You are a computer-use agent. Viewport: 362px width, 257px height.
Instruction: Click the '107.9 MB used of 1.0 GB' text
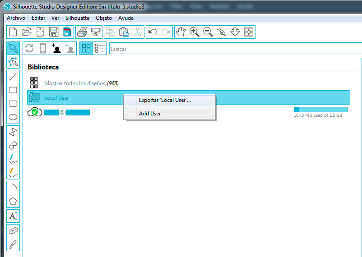[318, 115]
